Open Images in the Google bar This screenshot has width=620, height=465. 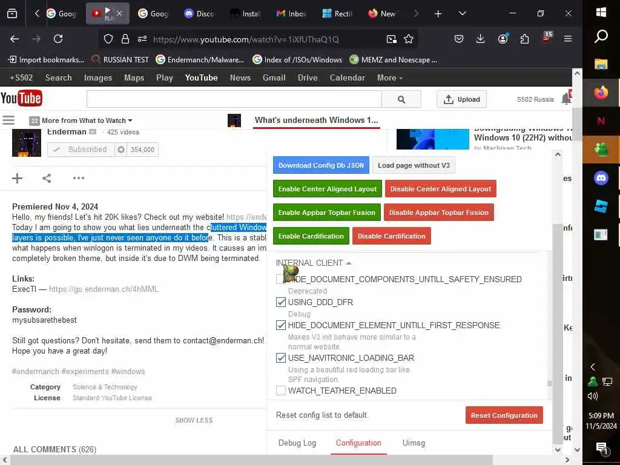[x=97, y=78]
